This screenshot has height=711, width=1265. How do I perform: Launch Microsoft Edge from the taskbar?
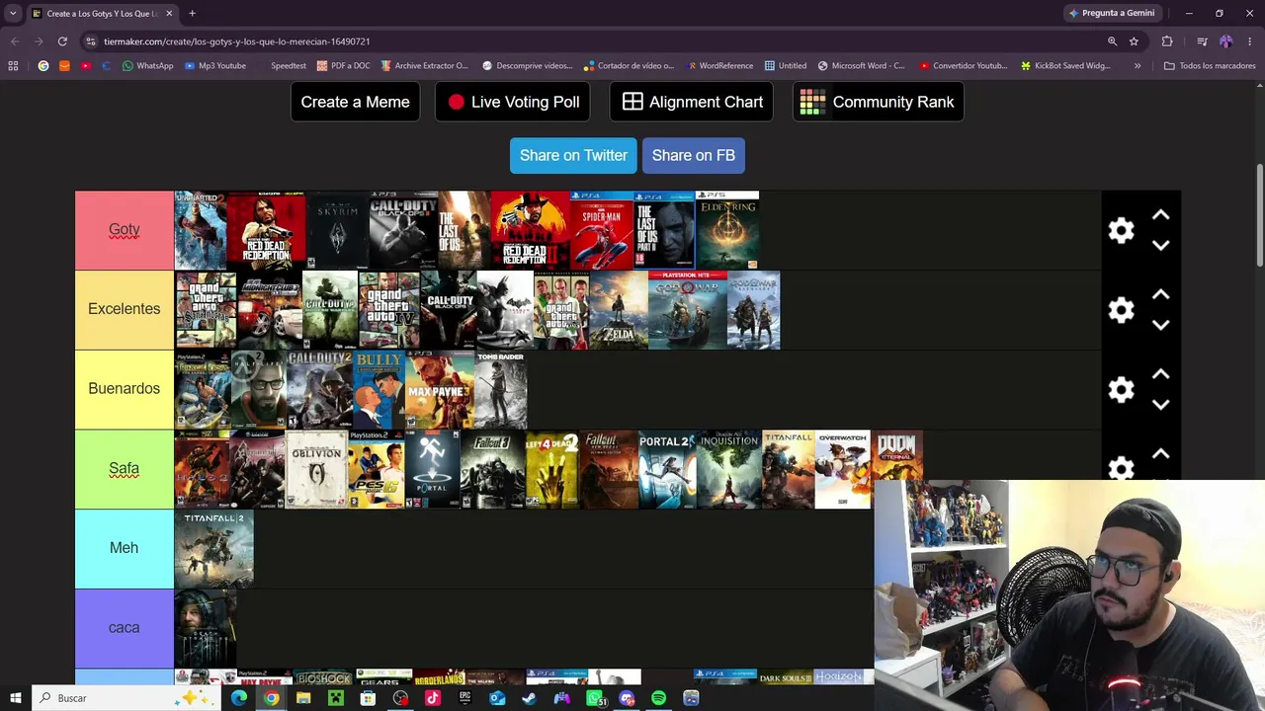239,698
